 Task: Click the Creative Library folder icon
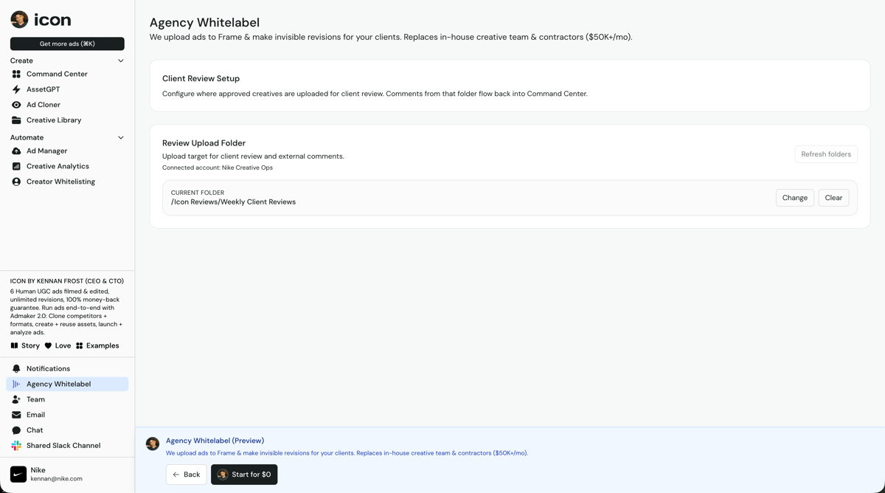click(x=16, y=120)
